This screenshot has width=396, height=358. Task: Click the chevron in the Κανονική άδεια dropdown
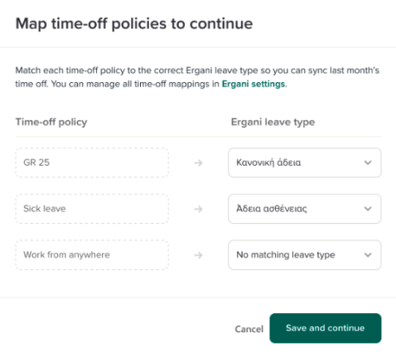[x=368, y=162]
